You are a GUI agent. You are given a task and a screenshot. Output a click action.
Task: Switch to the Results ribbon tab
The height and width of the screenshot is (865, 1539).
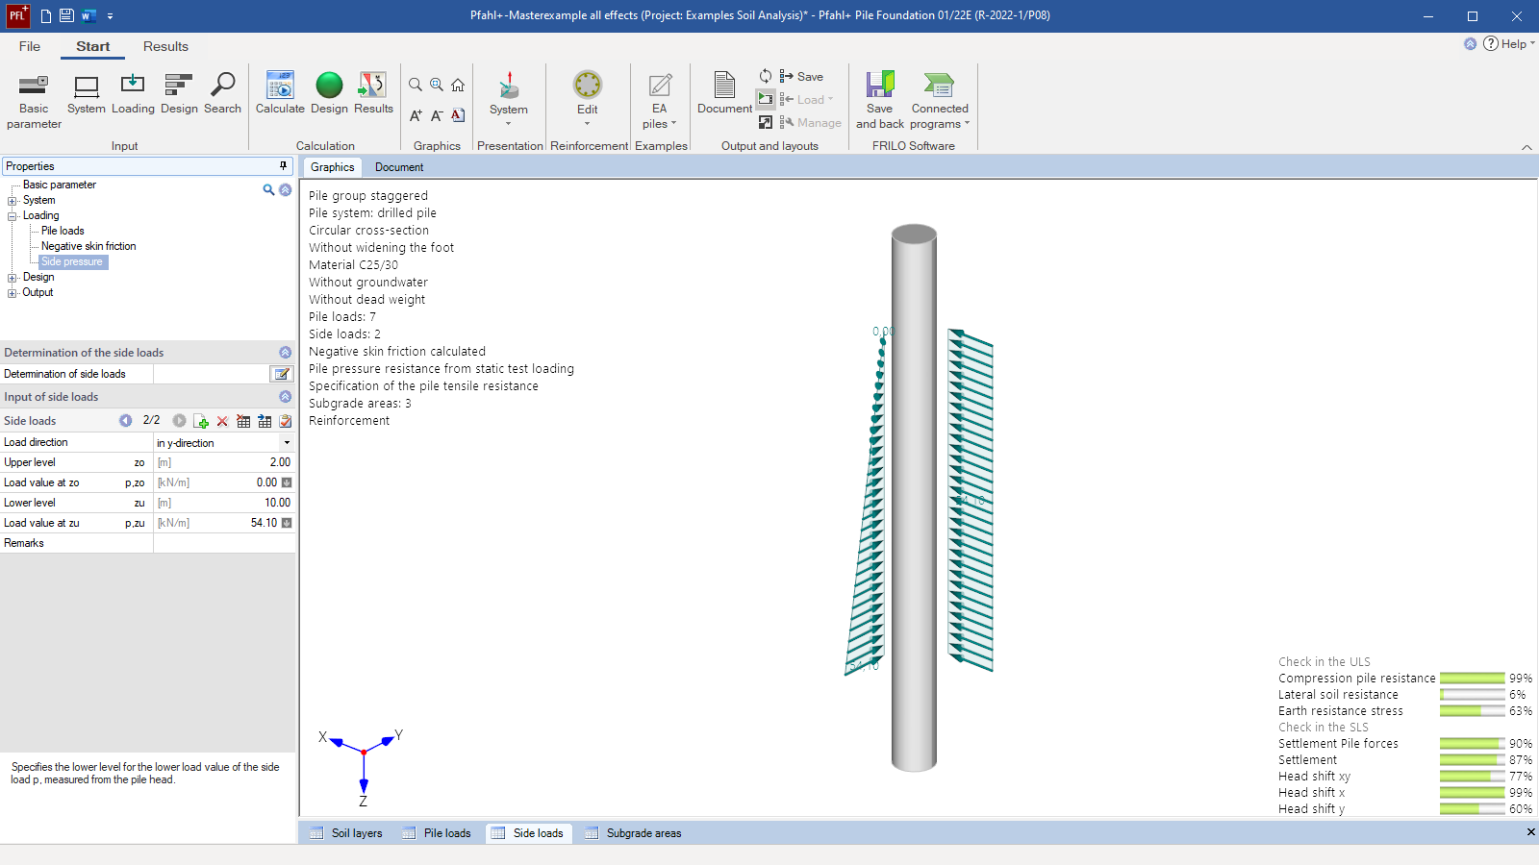[x=165, y=46]
